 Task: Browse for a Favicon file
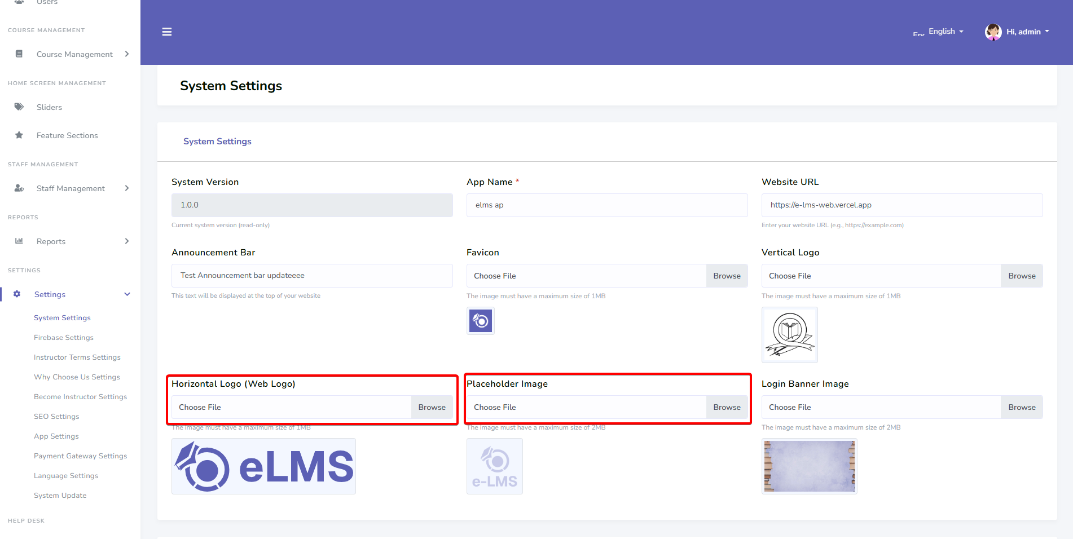(x=727, y=276)
